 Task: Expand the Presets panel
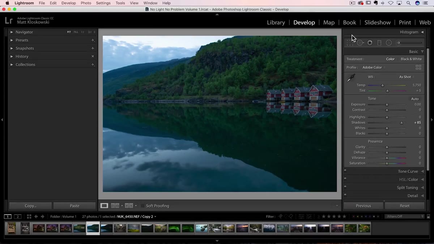12,40
